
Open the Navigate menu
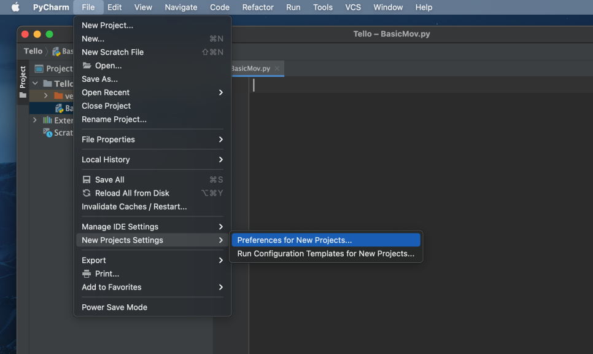coord(180,7)
